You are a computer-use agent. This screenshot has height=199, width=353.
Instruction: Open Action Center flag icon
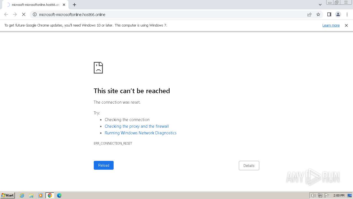pyautogui.click(x=327, y=195)
